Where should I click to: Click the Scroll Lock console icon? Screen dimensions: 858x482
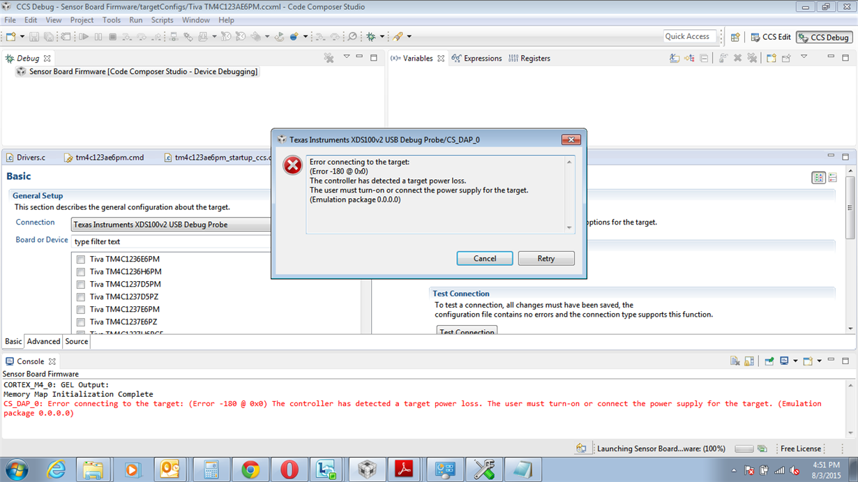pos(749,361)
